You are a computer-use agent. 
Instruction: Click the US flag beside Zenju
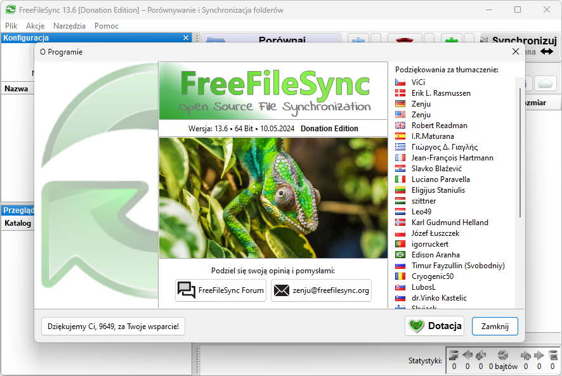[x=400, y=115]
